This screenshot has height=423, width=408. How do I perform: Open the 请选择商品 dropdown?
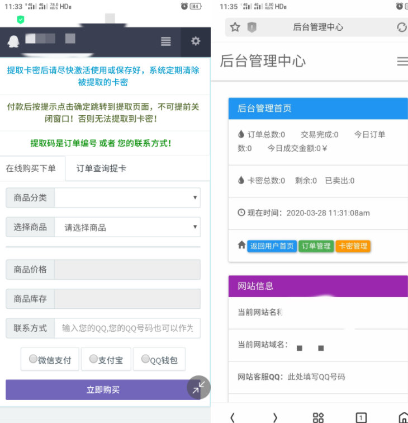pos(127,227)
